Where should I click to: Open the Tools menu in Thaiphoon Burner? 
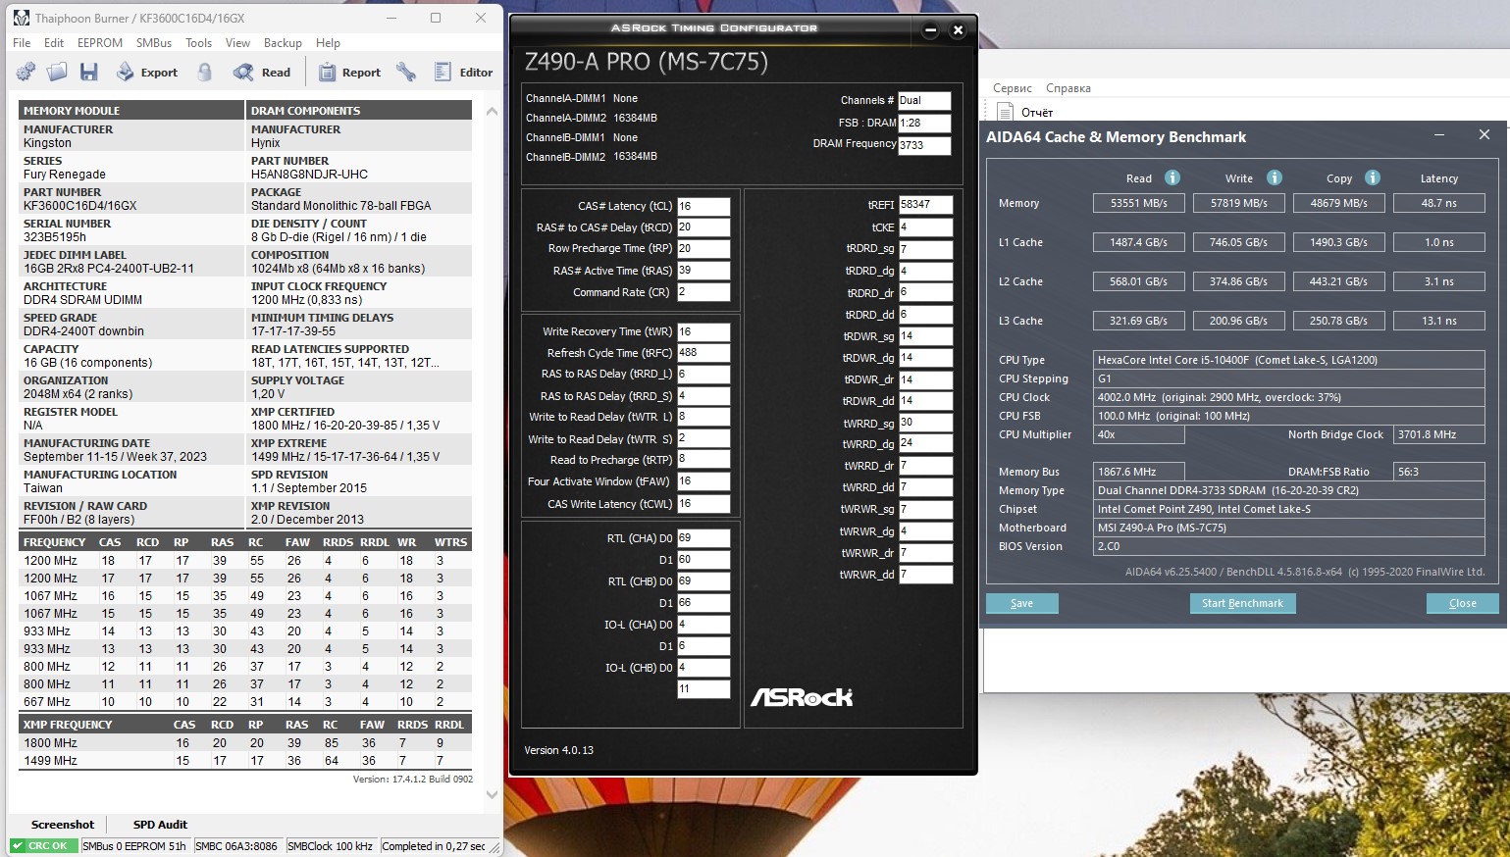[x=199, y=43]
